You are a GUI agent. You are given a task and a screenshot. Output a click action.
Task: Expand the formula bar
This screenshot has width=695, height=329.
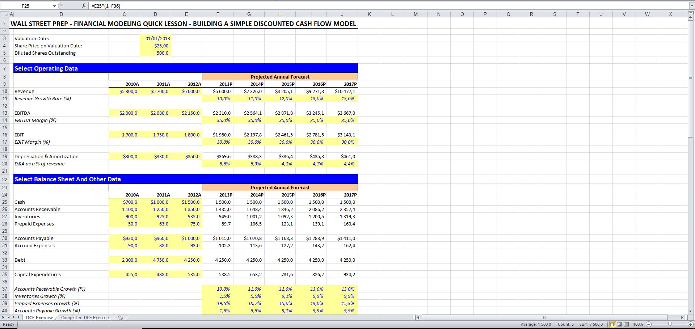(691, 6)
